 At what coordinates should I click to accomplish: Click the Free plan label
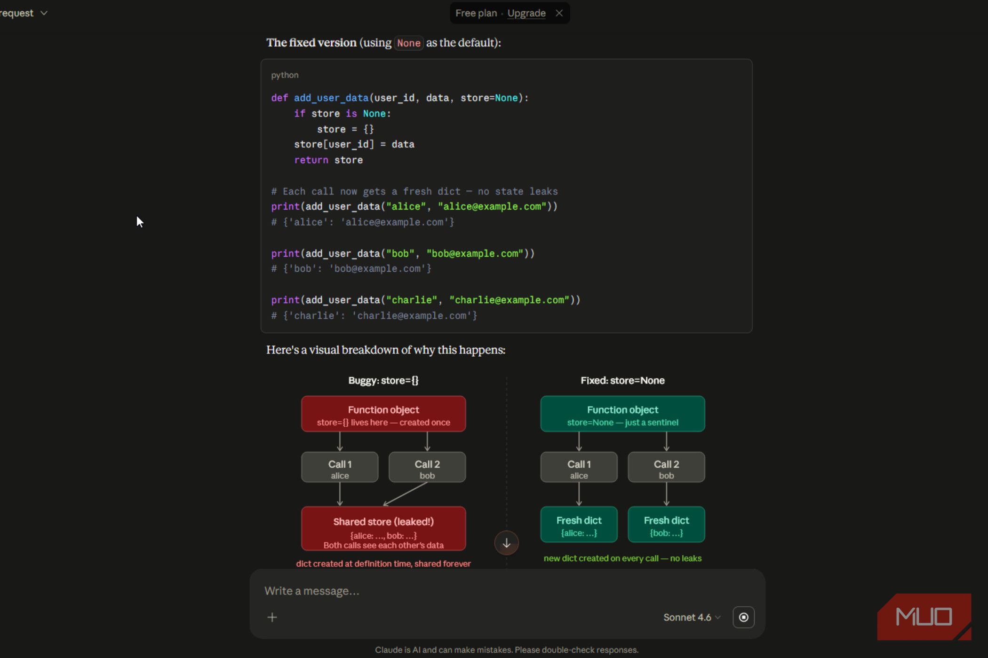(476, 13)
